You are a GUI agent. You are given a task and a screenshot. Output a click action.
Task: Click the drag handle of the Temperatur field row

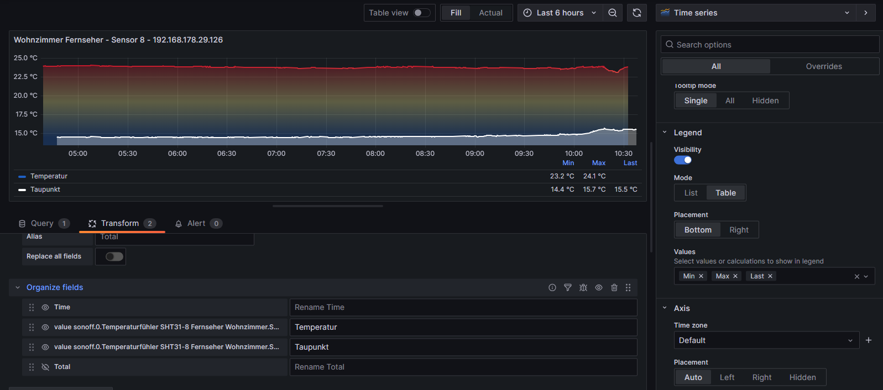tap(32, 327)
